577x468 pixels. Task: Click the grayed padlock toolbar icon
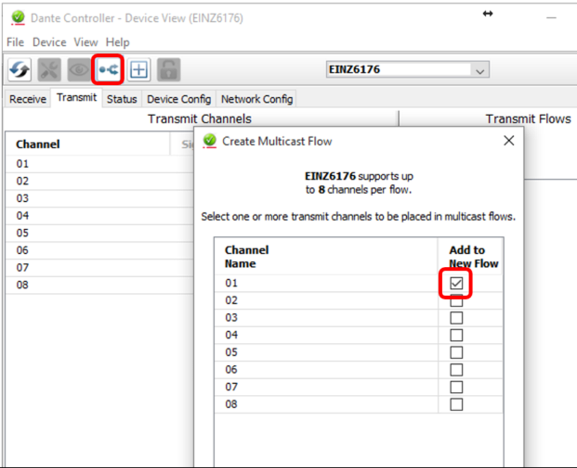coord(168,69)
